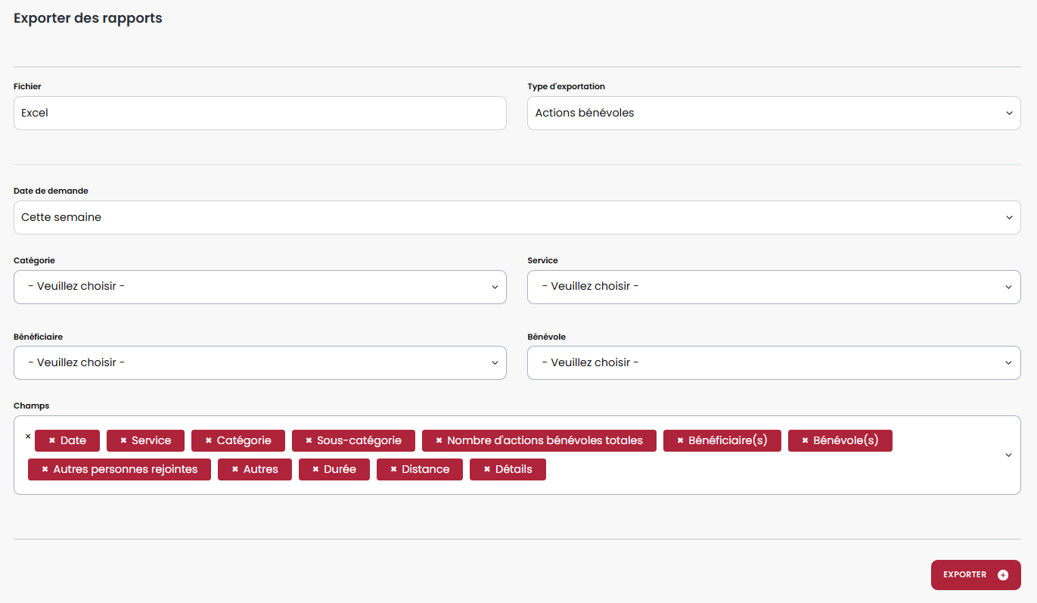Screen dimensions: 1037x603
Task: Click the Fichier input field showing Excel
Action: point(259,113)
